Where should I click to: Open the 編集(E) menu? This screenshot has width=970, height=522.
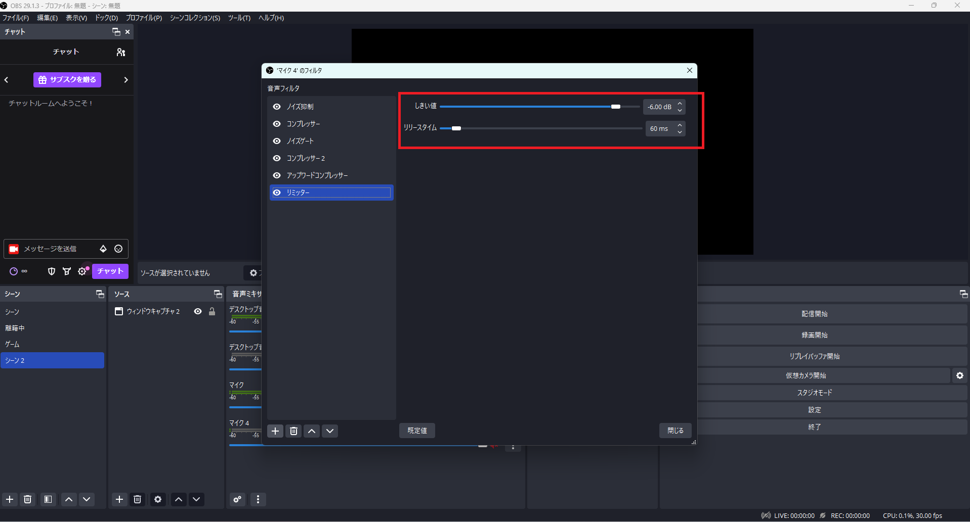(47, 18)
